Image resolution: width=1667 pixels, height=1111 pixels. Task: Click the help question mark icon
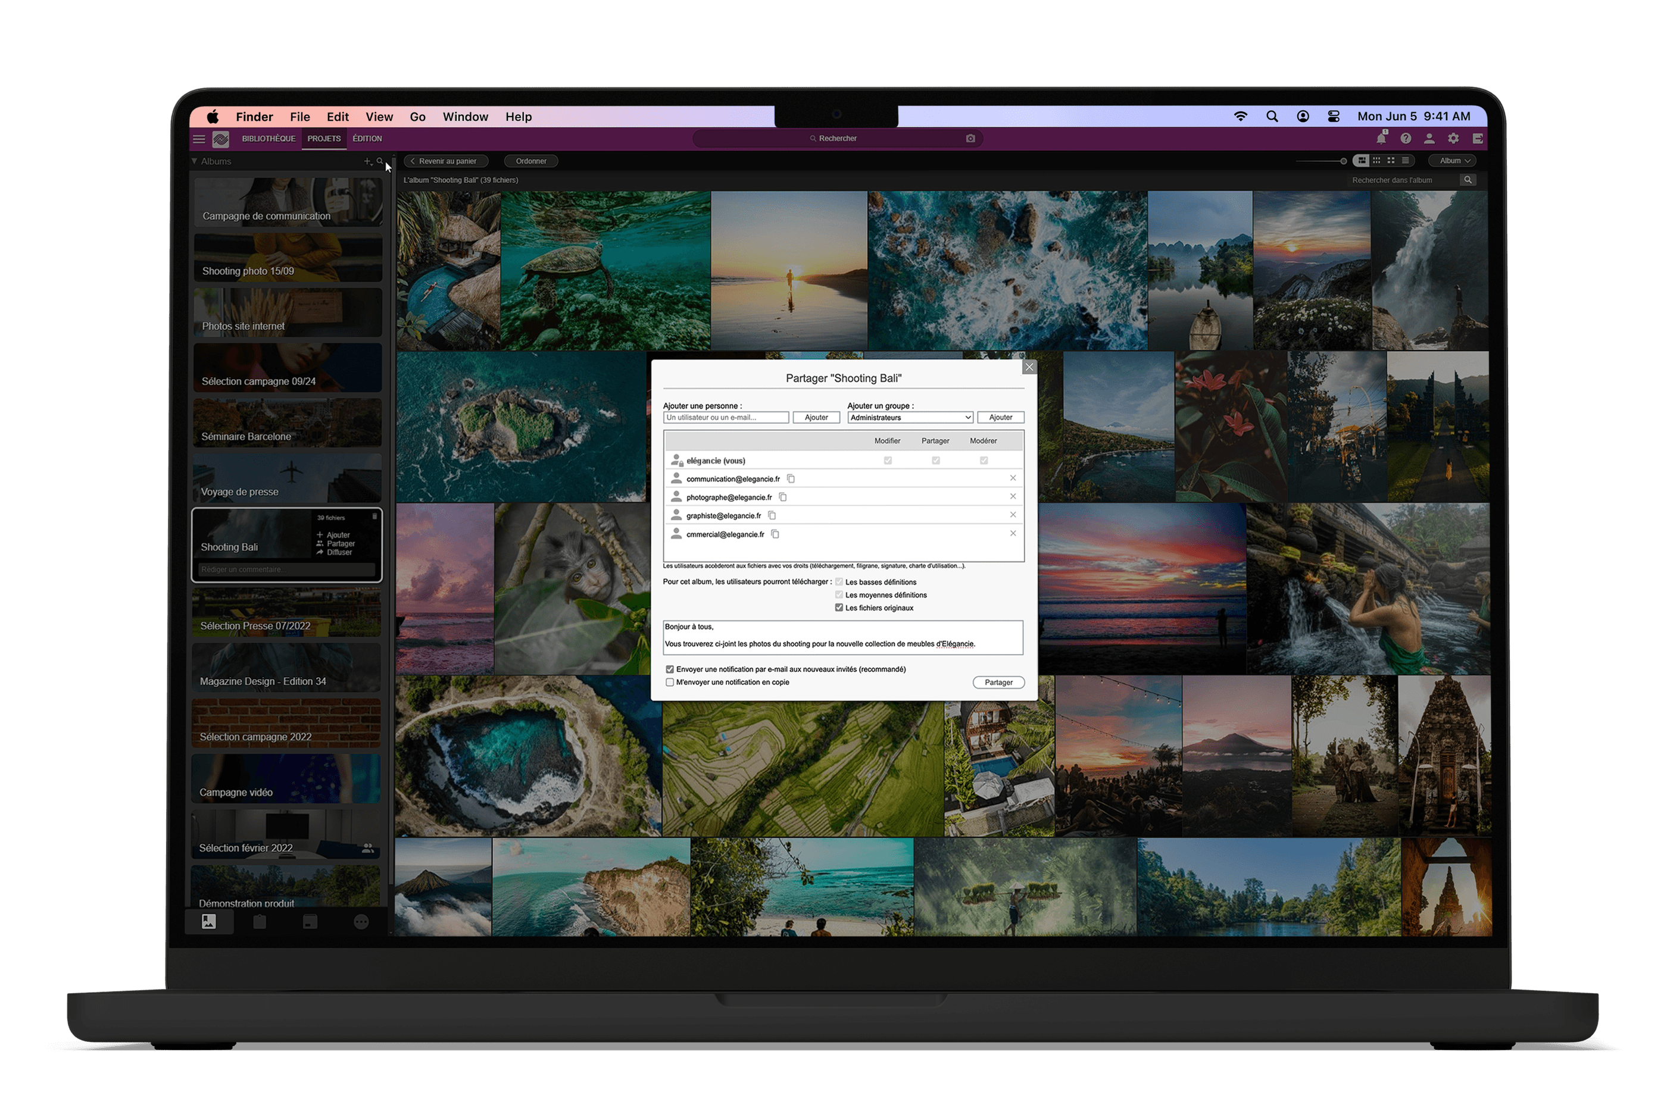pyautogui.click(x=1406, y=139)
